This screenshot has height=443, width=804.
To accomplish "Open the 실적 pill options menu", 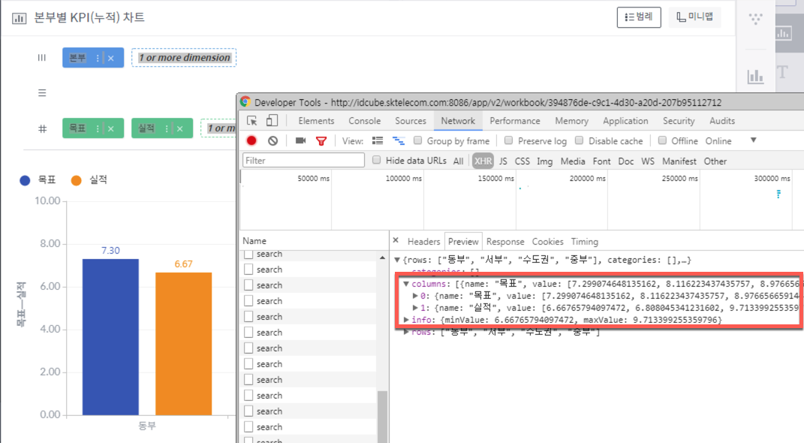I will tap(167, 128).
